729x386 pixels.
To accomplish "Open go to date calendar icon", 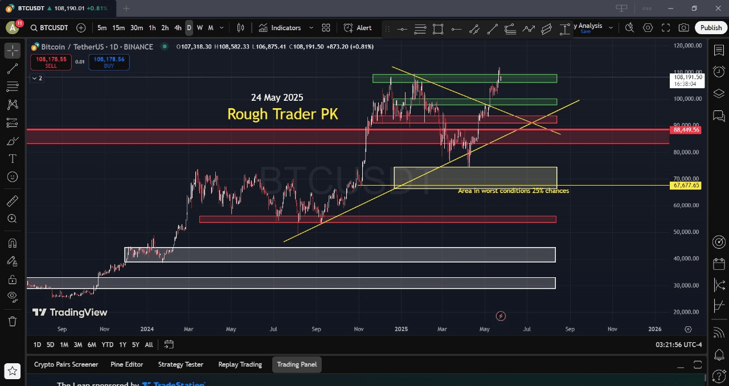I will (x=169, y=344).
